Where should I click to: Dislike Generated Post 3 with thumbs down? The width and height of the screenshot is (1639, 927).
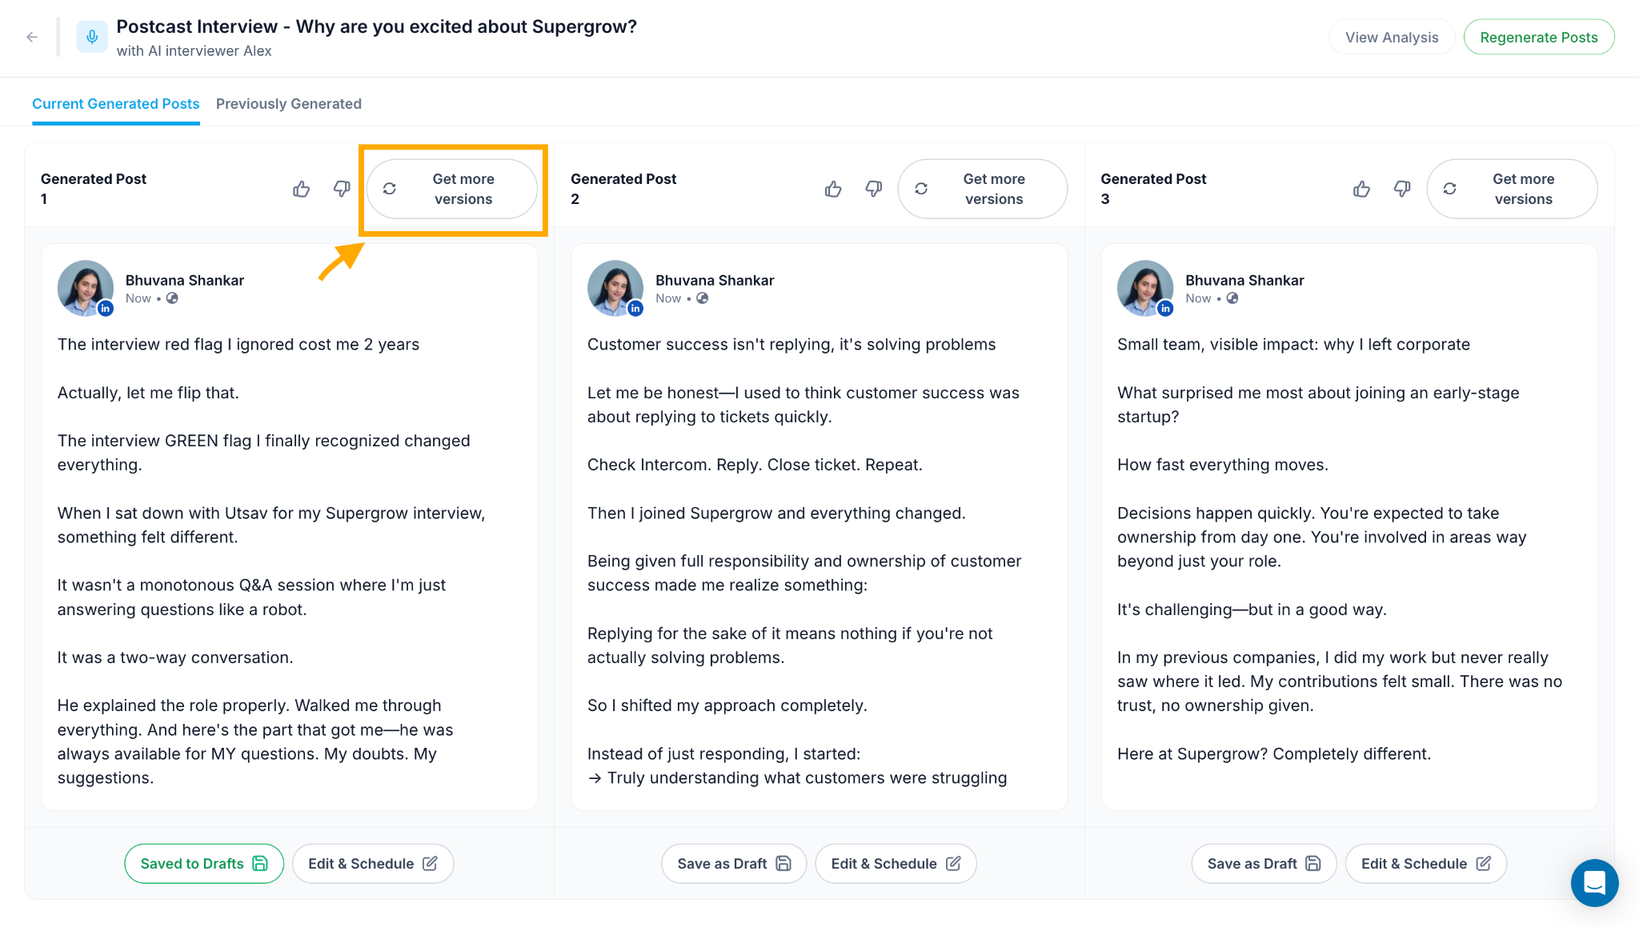(1402, 189)
